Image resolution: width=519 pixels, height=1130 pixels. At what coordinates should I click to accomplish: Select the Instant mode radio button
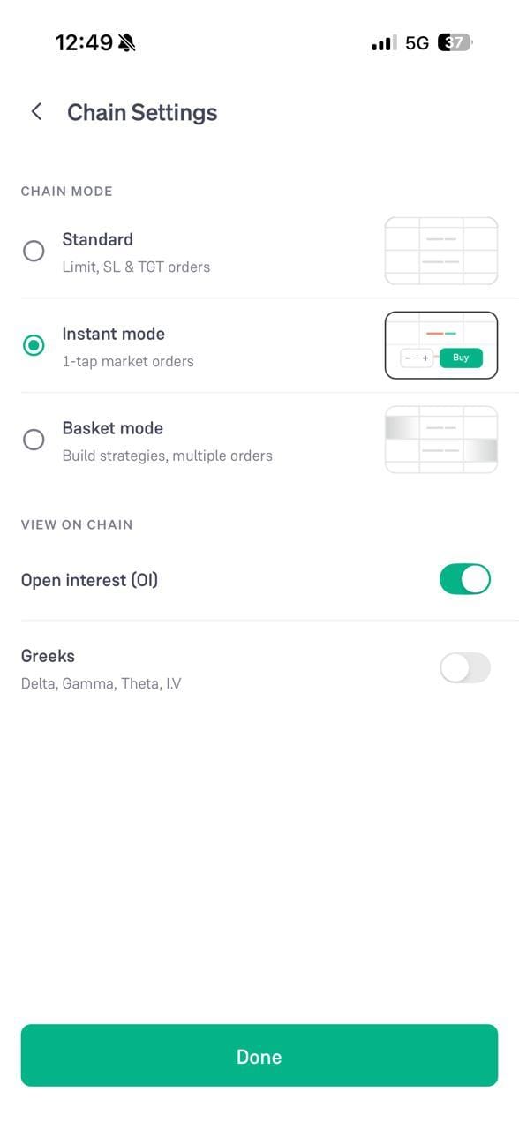tap(34, 345)
